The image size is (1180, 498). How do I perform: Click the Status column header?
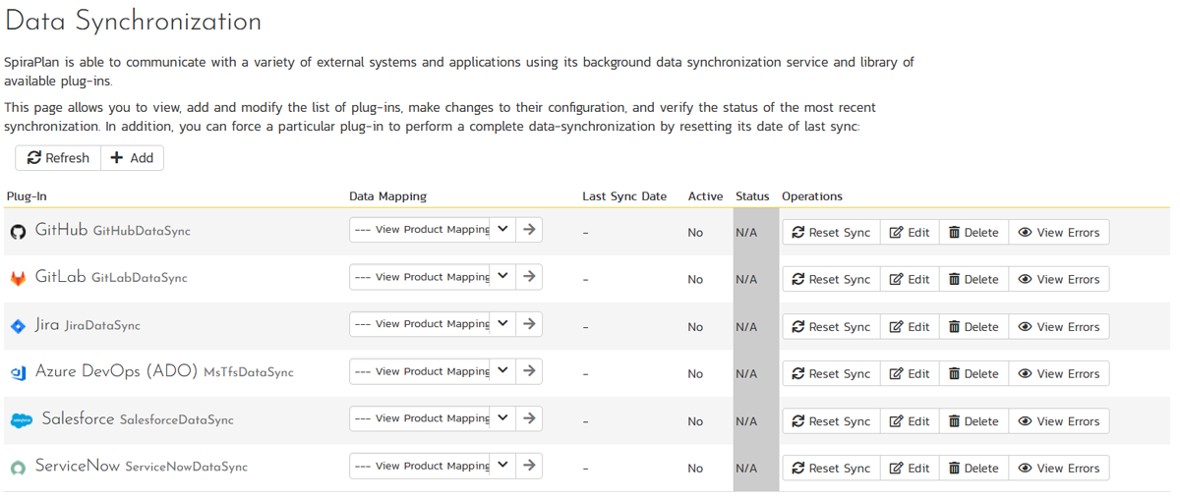click(752, 196)
